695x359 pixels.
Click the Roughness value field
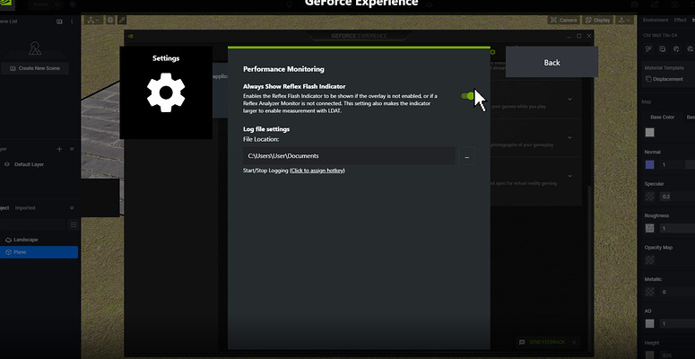click(x=677, y=228)
